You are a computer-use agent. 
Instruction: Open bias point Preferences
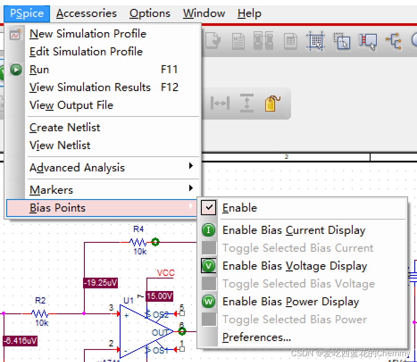[x=256, y=337]
